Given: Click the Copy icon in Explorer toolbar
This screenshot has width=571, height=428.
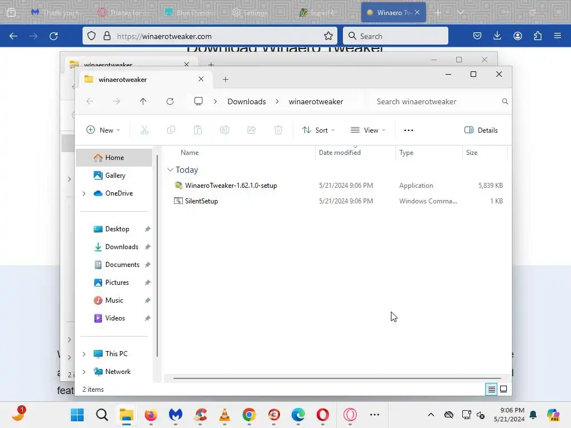Looking at the screenshot, I should (171, 130).
